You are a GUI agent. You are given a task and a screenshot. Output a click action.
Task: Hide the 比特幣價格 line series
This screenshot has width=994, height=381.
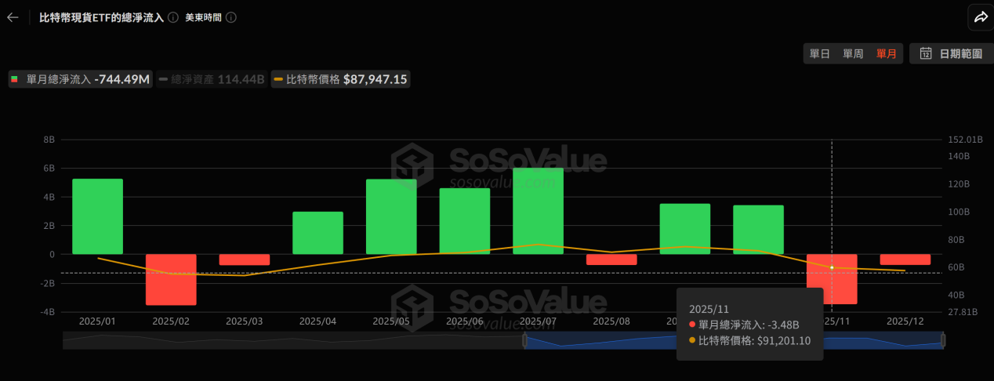(x=341, y=79)
